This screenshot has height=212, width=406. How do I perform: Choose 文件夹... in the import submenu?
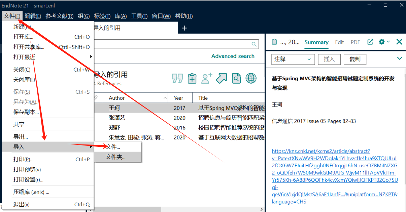[x=118, y=157]
